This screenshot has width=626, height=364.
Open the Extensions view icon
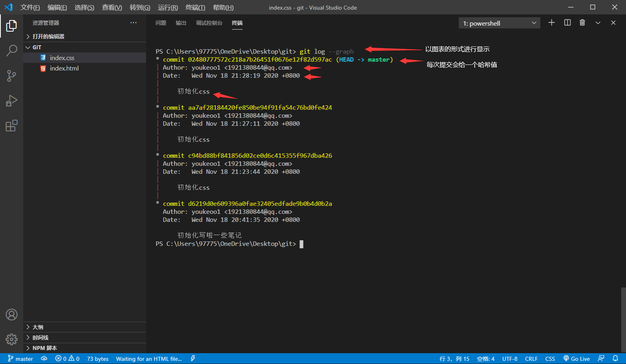coord(12,126)
